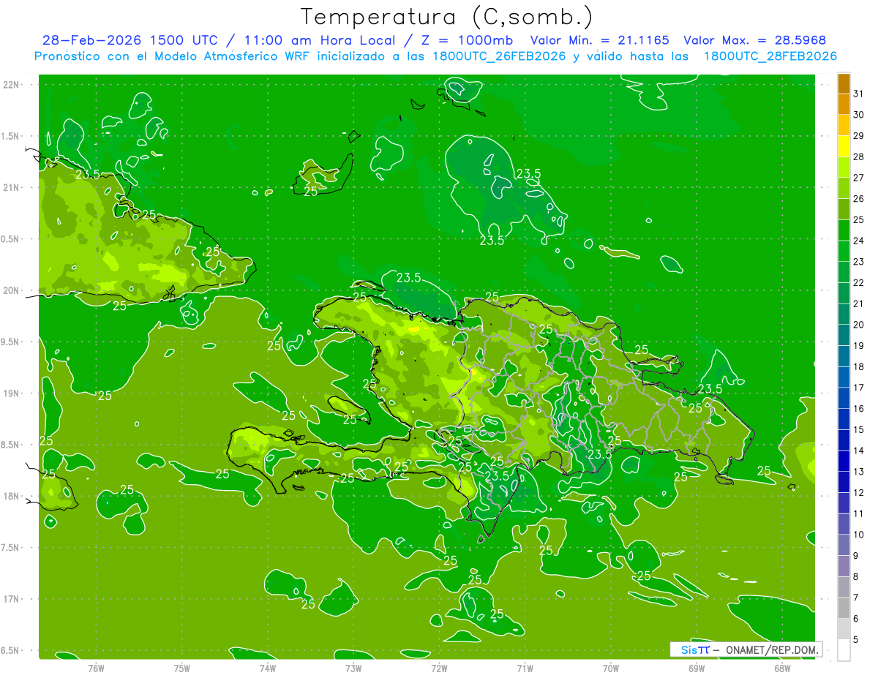The height and width of the screenshot is (678, 878).
Task: Click the "Temperatura (C,somb.)" map title
Action: 446,18
